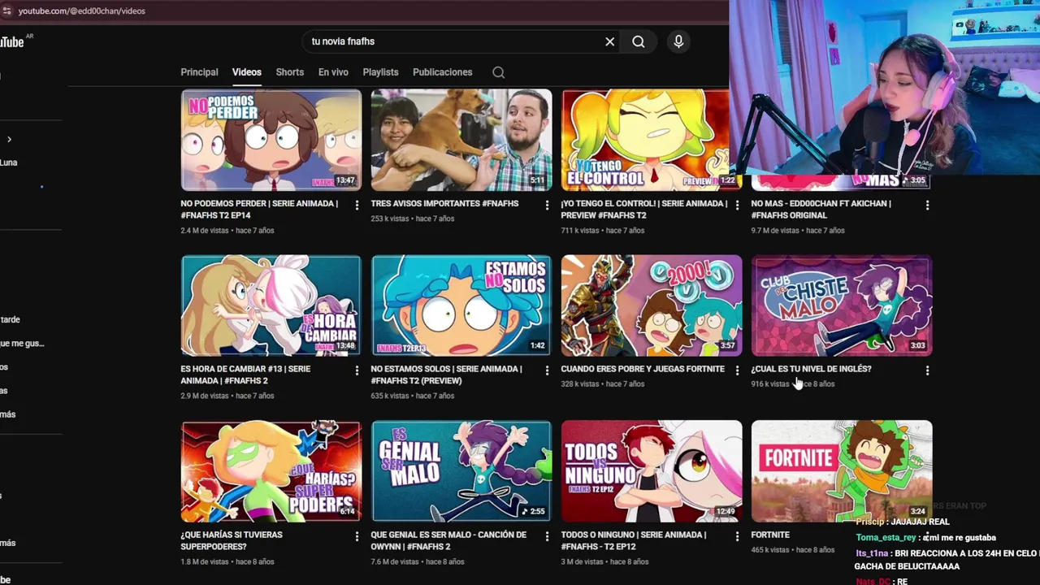This screenshot has height=585, width=1040.
Task: Switch to the Publicaciones tab
Action: click(x=442, y=72)
